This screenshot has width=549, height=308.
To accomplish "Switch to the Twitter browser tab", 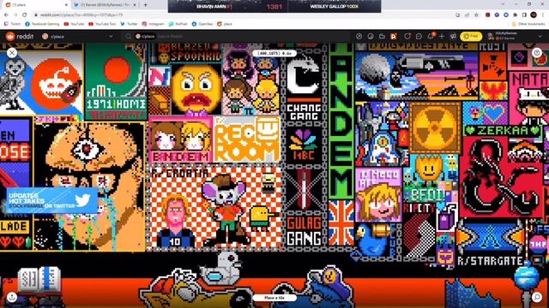I will click(104, 5).
